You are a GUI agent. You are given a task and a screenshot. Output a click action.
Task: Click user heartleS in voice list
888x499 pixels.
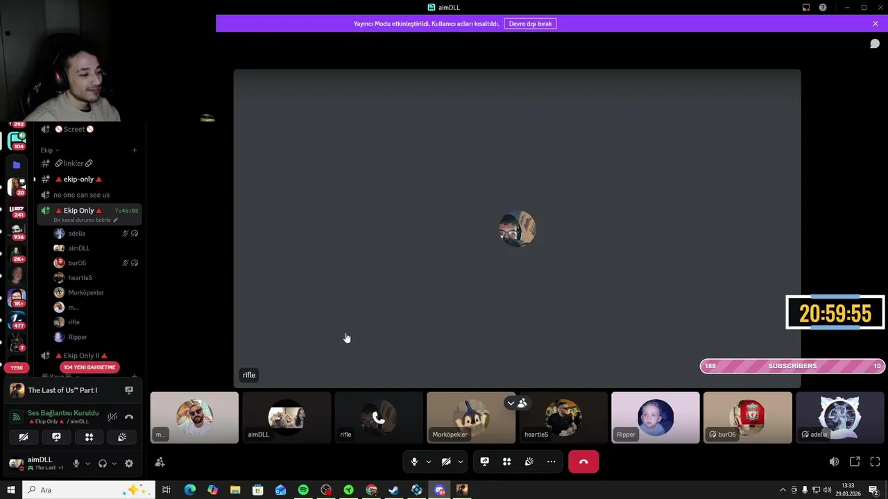(x=96, y=278)
